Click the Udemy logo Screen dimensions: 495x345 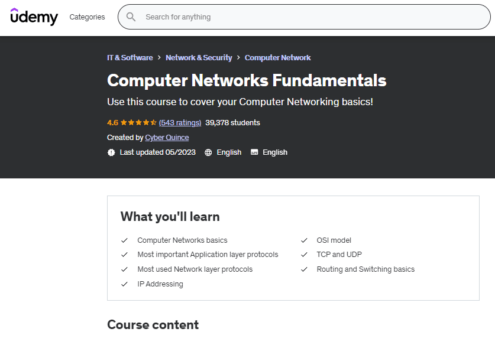tap(34, 17)
